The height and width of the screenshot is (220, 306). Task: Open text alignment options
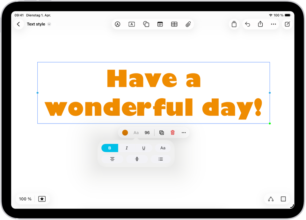coord(112,159)
